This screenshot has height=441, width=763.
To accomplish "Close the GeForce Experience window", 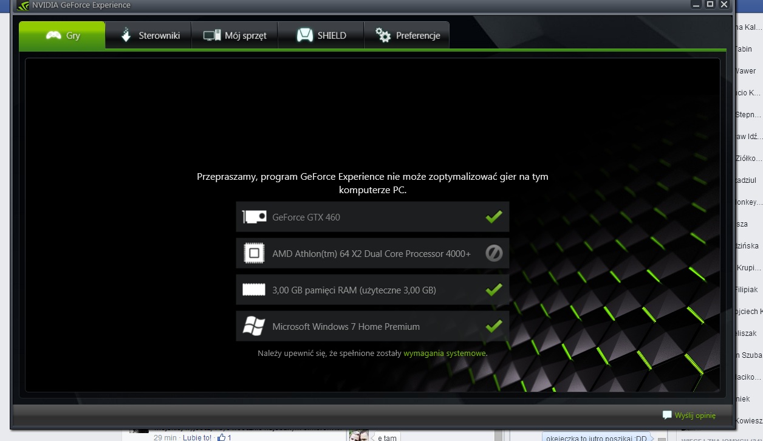I will (x=724, y=4).
